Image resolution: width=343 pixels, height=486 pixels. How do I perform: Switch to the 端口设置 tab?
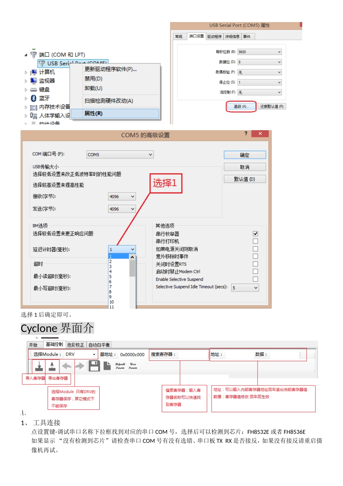[x=196, y=36]
